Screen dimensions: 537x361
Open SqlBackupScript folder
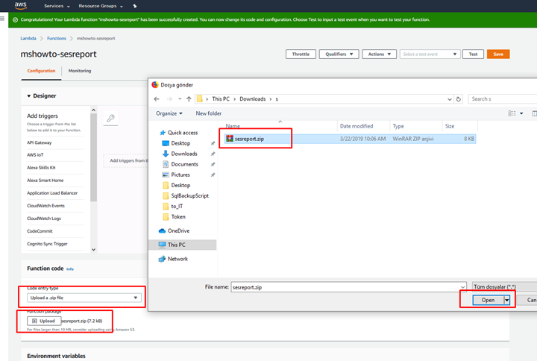[189, 195]
